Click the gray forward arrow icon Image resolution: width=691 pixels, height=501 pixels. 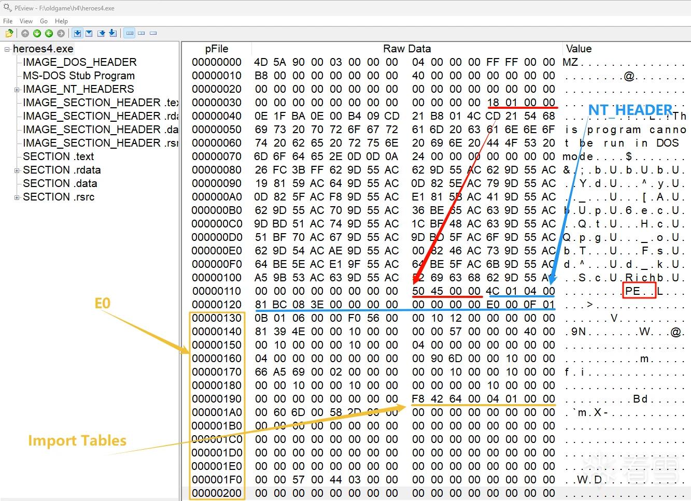61,33
